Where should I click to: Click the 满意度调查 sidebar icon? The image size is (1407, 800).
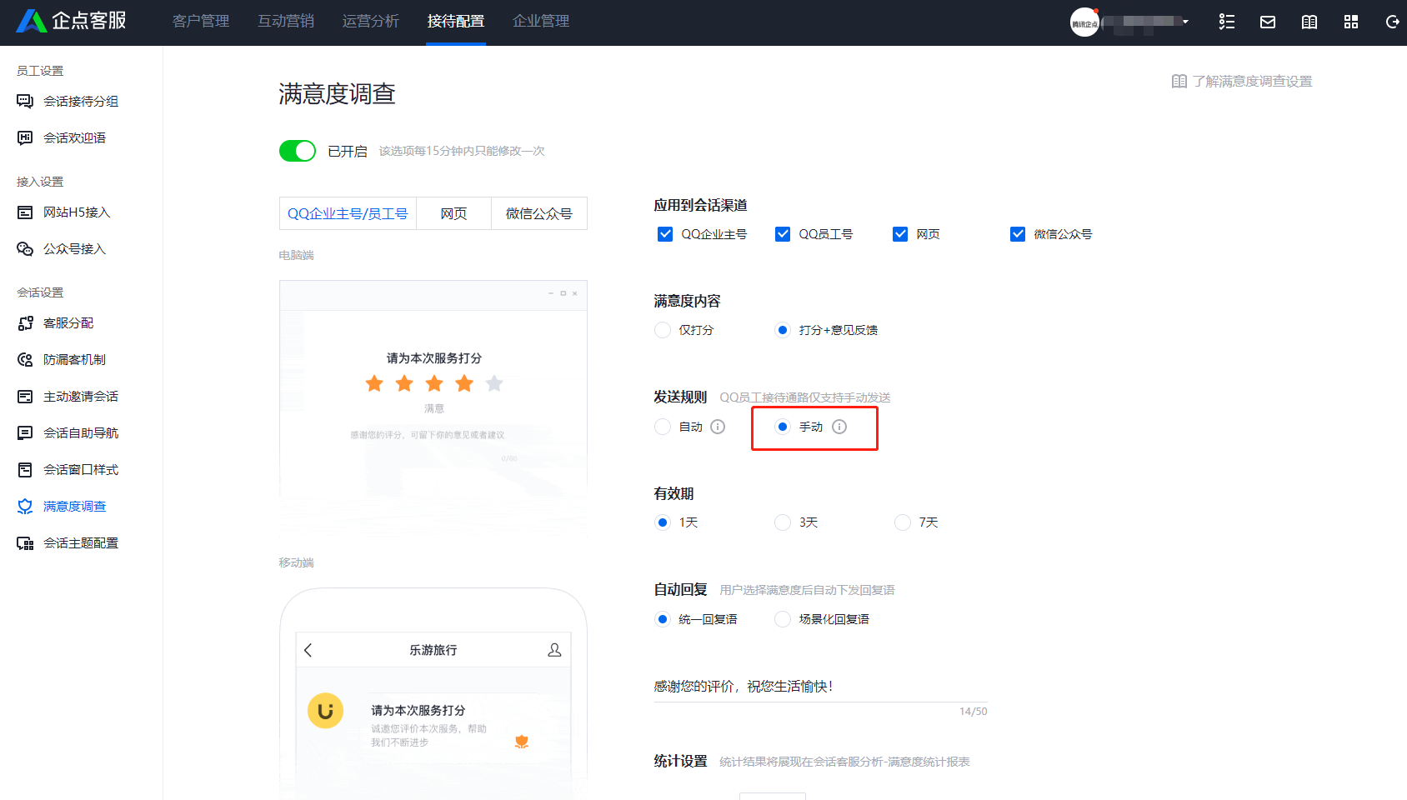tap(25, 507)
